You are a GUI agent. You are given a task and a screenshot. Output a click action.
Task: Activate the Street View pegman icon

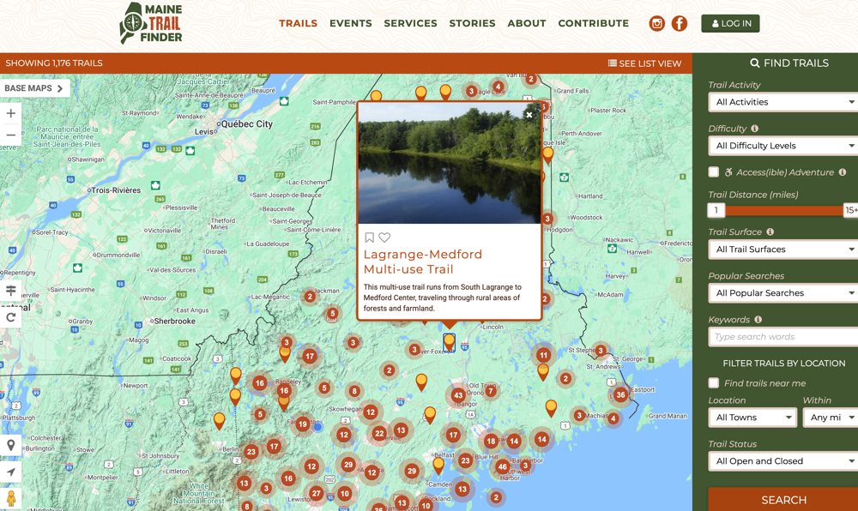click(11, 498)
